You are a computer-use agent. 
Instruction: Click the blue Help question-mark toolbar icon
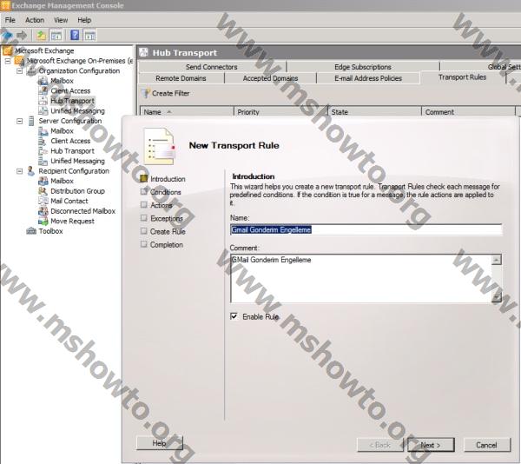pyautogui.click(x=75, y=35)
